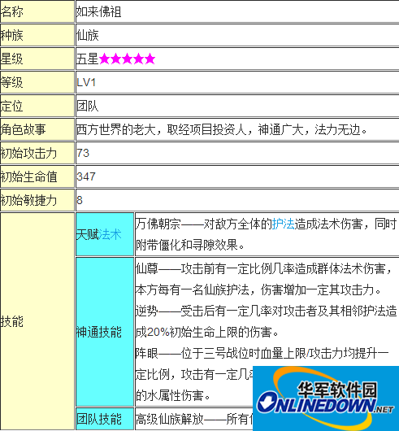The height and width of the screenshot is (431, 399).
Task: Click the 定位 label cell
Action: click(37, 106)
